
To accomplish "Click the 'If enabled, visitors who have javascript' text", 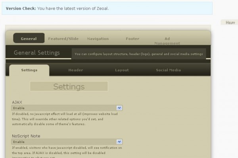I will coord(67,152).
